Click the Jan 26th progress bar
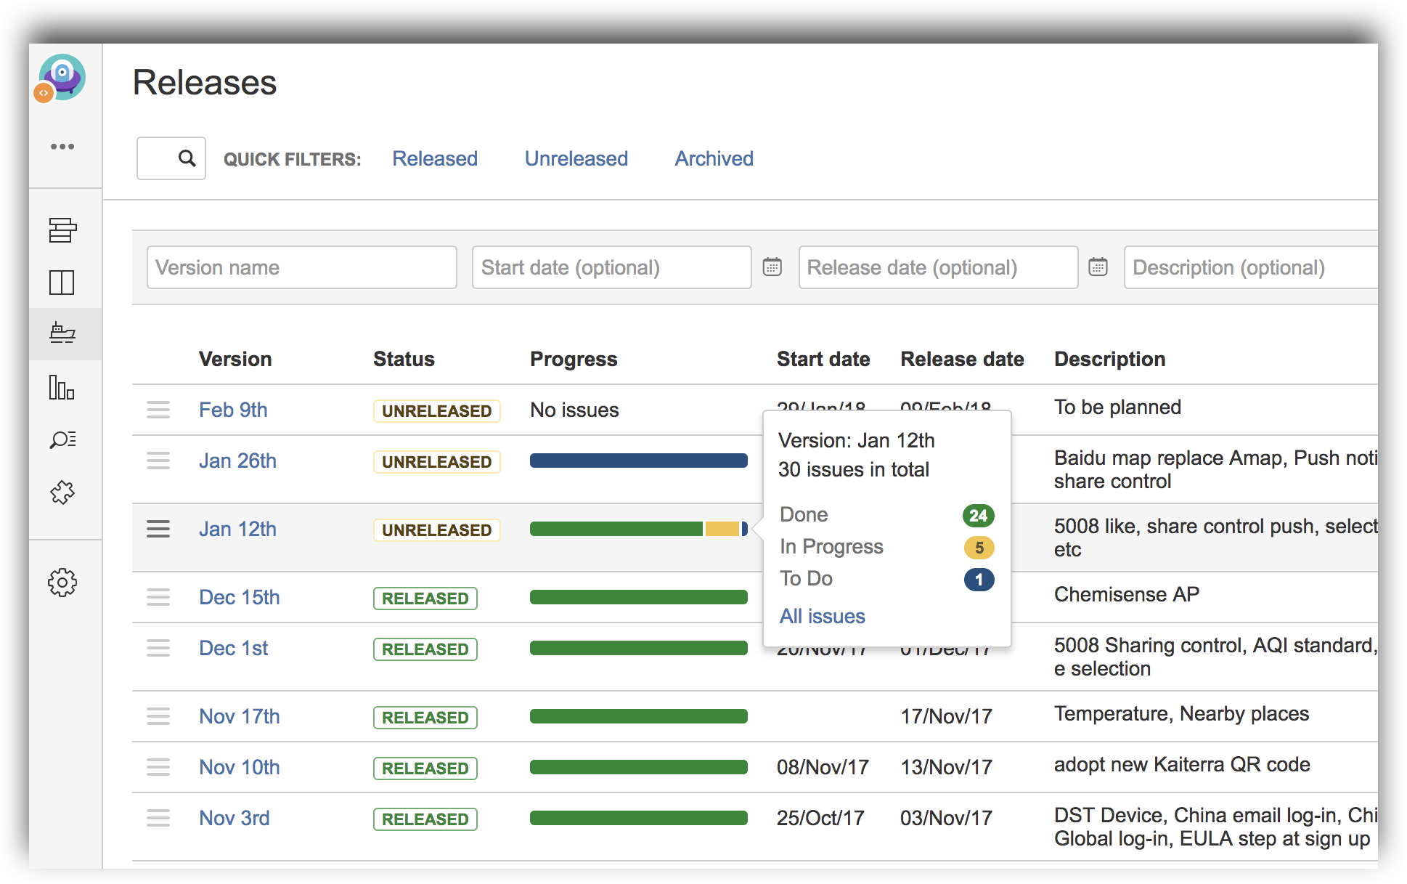 click(639, 461)
